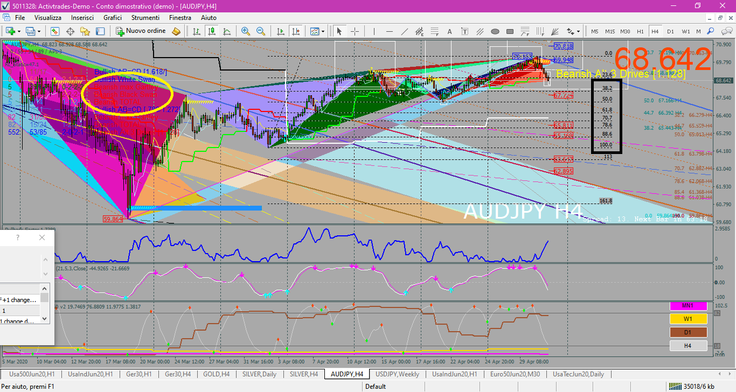Select the arrow cursor tool
Image resolution: width=736 pixels, height=392 pixels.
[339, 31]
